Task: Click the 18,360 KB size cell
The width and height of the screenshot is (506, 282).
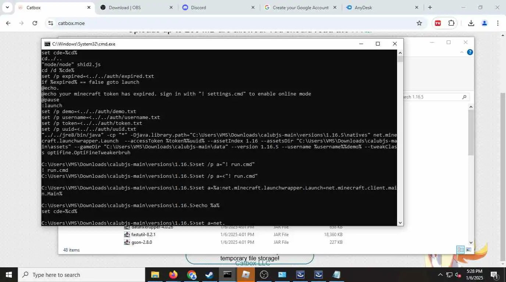Action: [333, 234]
